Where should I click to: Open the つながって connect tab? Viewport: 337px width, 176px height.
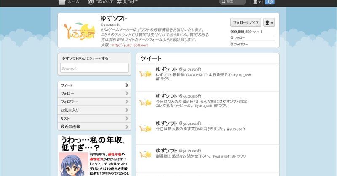tap(100, 2)
